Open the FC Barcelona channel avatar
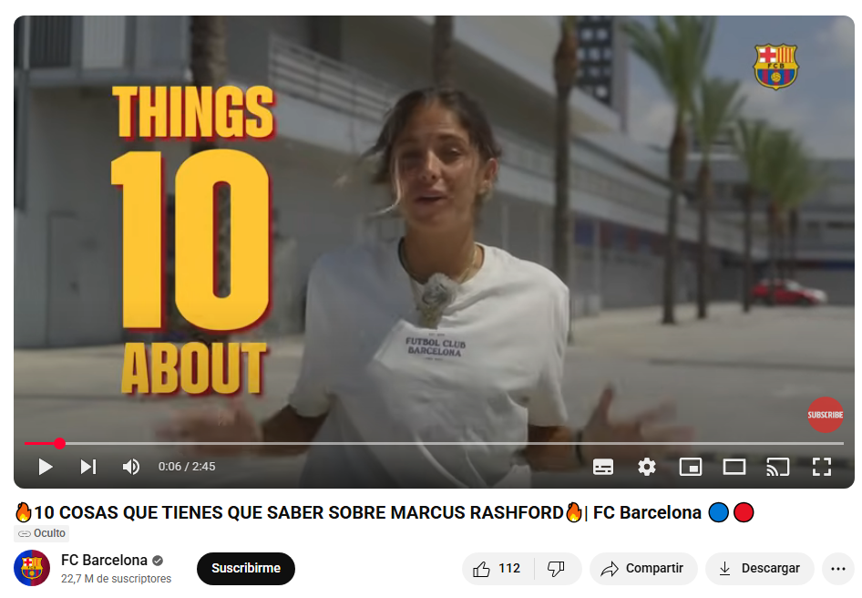This screenshot has height=598, width=862. point(32,568)
